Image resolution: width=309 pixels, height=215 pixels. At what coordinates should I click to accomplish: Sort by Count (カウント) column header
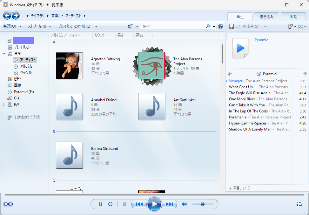tap(104, 35)
